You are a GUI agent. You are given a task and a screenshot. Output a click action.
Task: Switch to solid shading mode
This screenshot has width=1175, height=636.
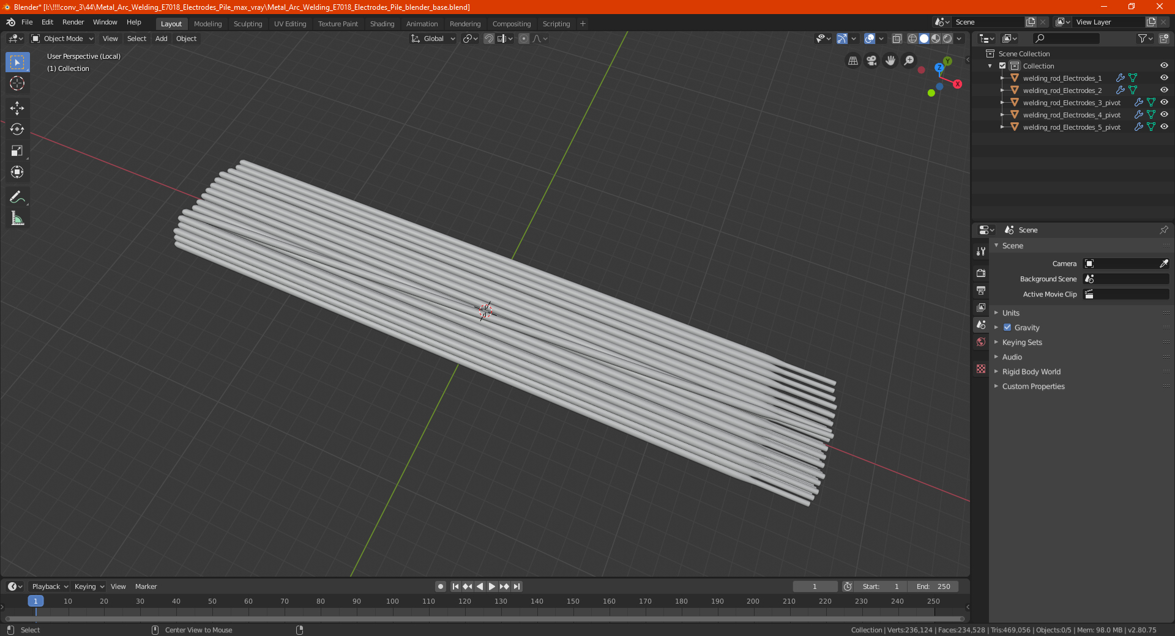click(924, 39)
